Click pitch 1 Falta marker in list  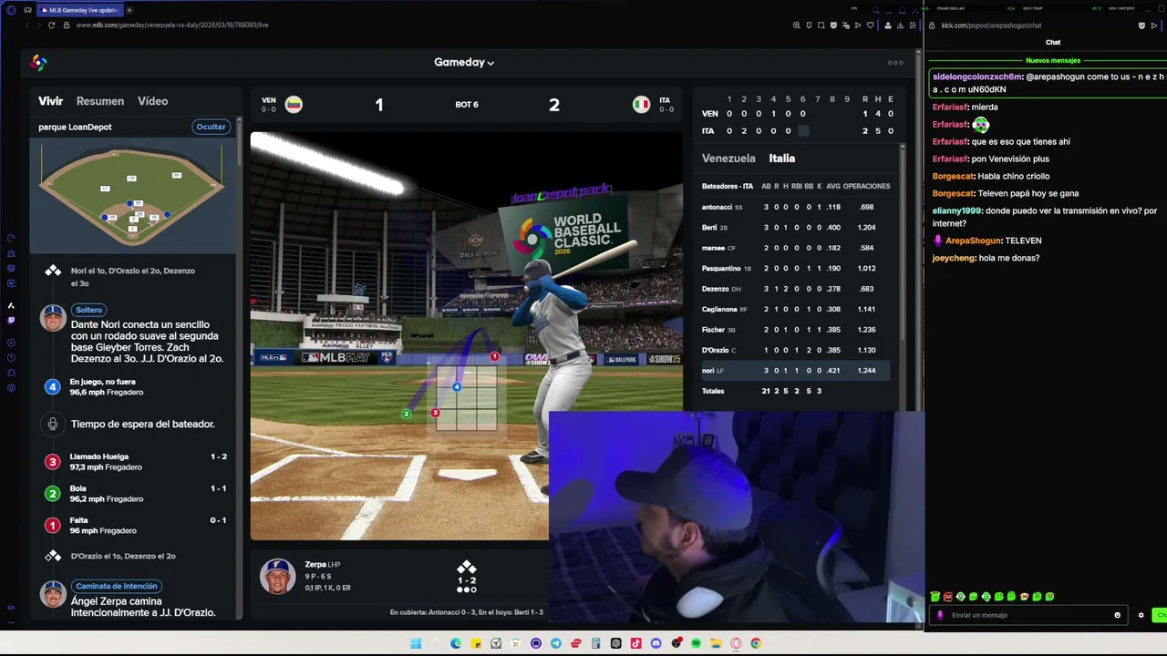pyautogui.click(x=53, y=526)
